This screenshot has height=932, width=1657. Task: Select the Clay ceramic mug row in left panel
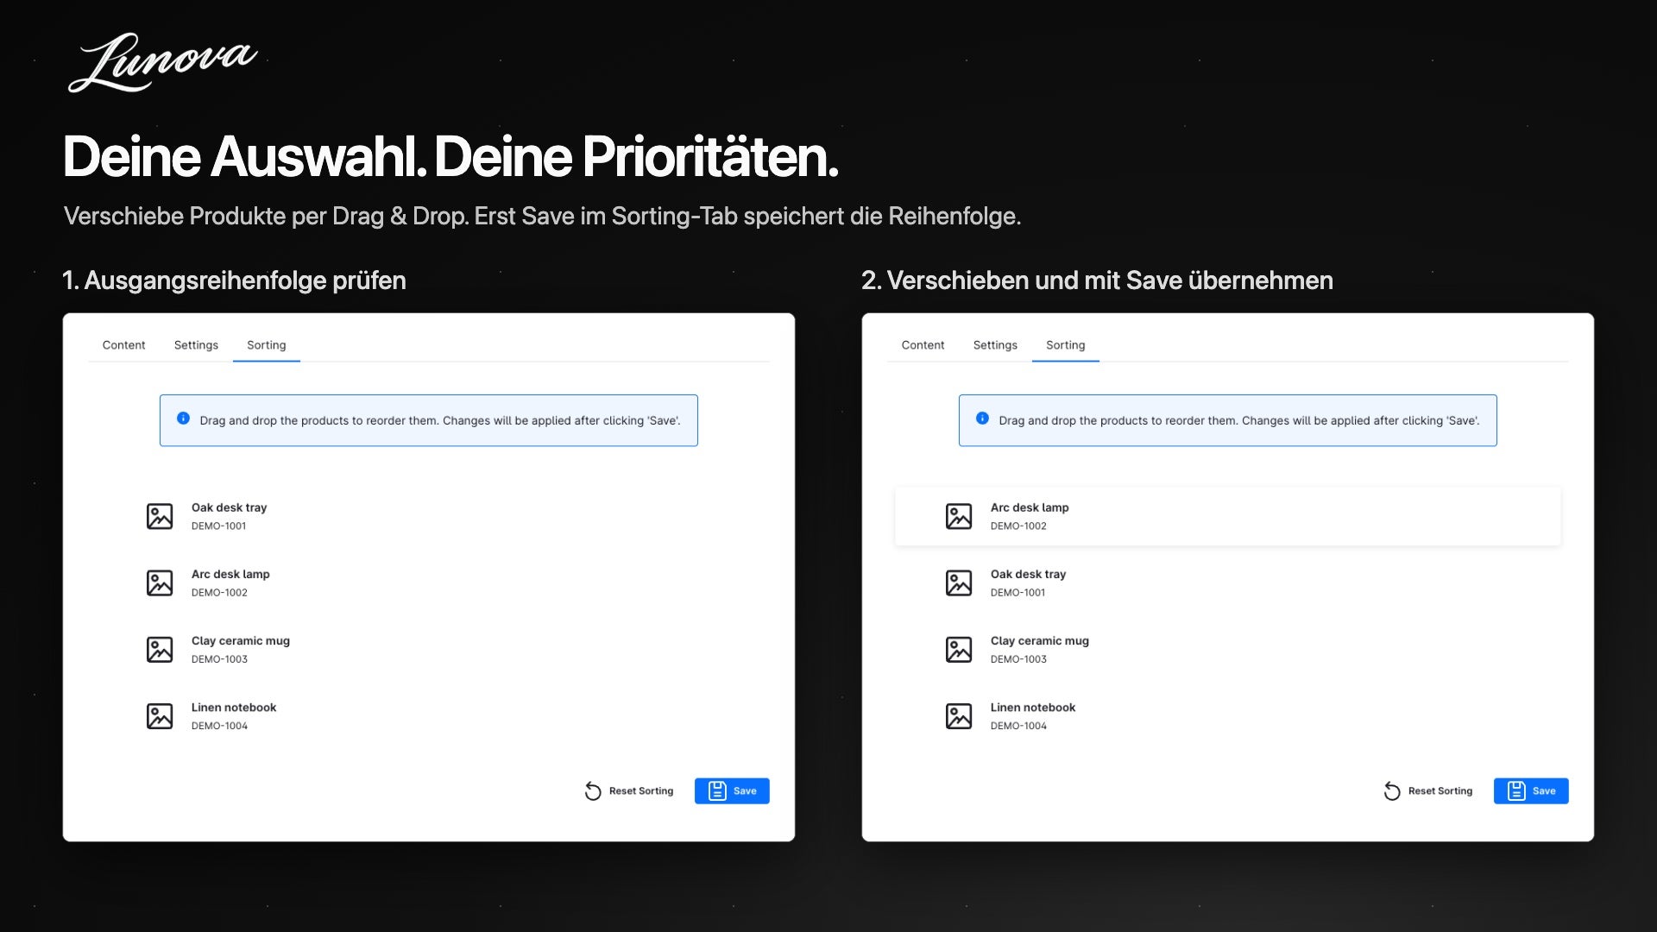(x=429, y=649)
